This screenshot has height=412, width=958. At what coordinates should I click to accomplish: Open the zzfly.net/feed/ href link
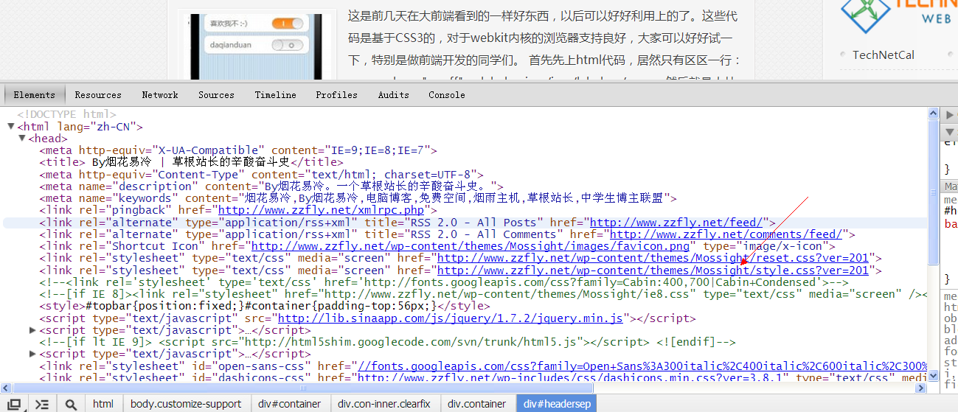[x=677, y=223]
